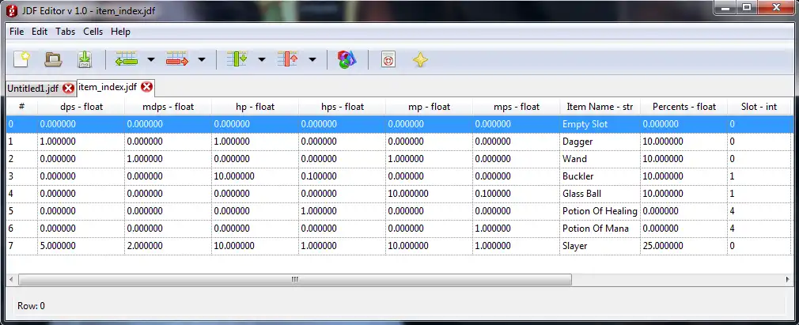Click row number 5 in the # column
The width and height of the screenshot is (799, 325).
point(22,211)
